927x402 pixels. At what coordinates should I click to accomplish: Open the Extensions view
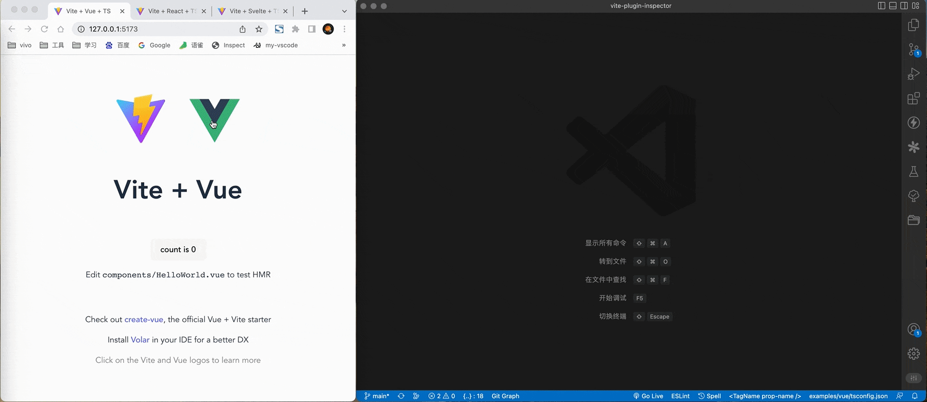pyautogui.click(x=914, y=98)
